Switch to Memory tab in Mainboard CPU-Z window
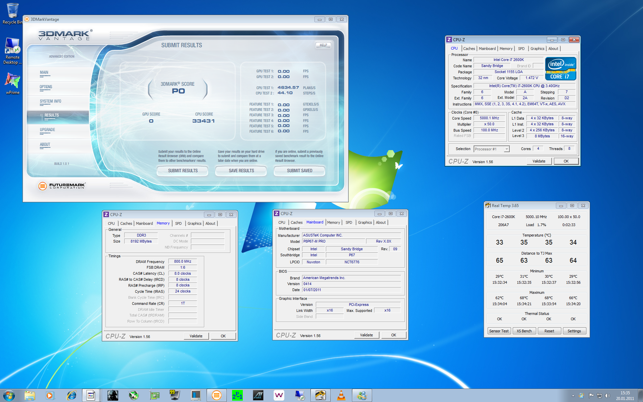643x402 pixels. [x=333, y=222]
